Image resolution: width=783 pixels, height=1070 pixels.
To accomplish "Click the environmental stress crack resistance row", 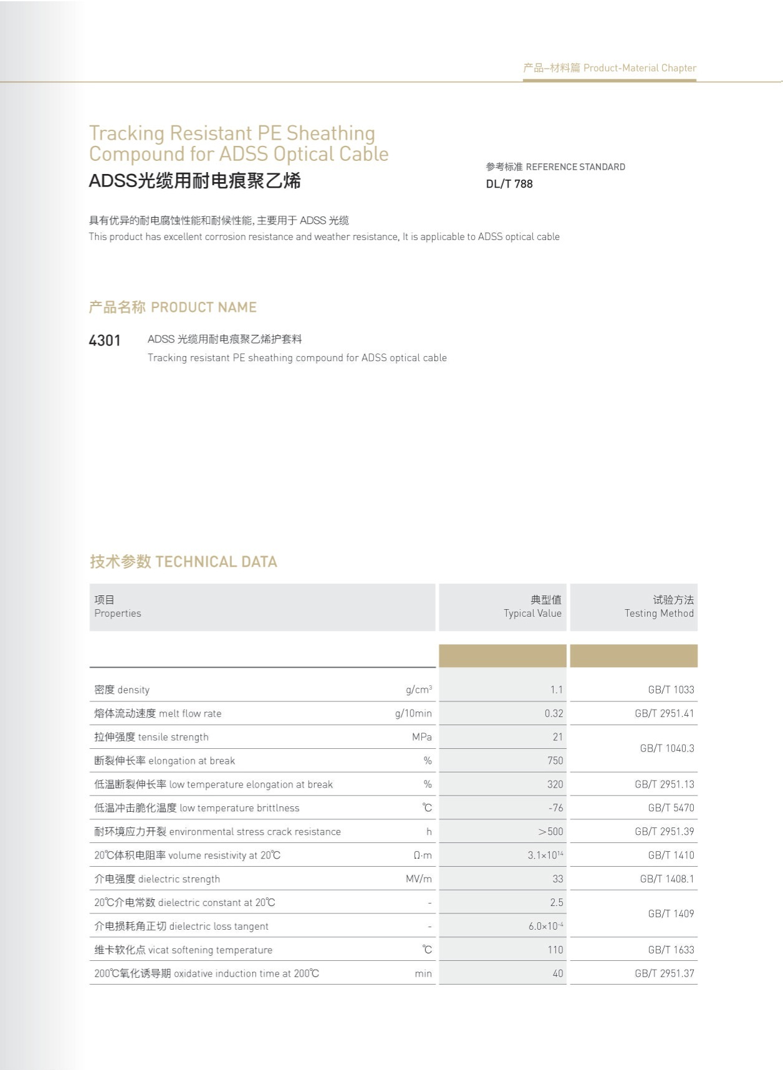I will pos(218,832).
